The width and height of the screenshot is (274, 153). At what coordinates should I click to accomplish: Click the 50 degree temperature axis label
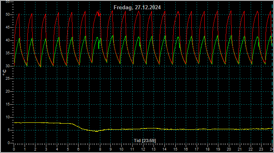[8, 14]
